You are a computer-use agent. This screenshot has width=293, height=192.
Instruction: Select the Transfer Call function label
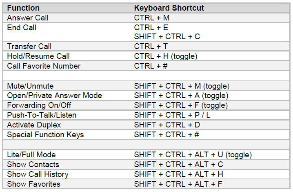pyautogui.click(x=29, y=47)
